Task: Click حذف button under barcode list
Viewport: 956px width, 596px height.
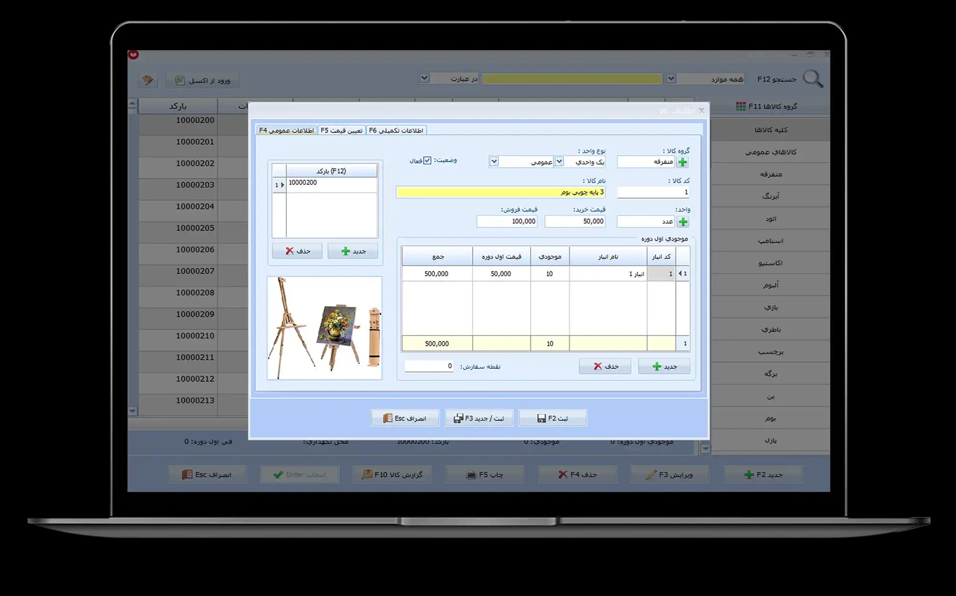Action: (x=297, y=251)
